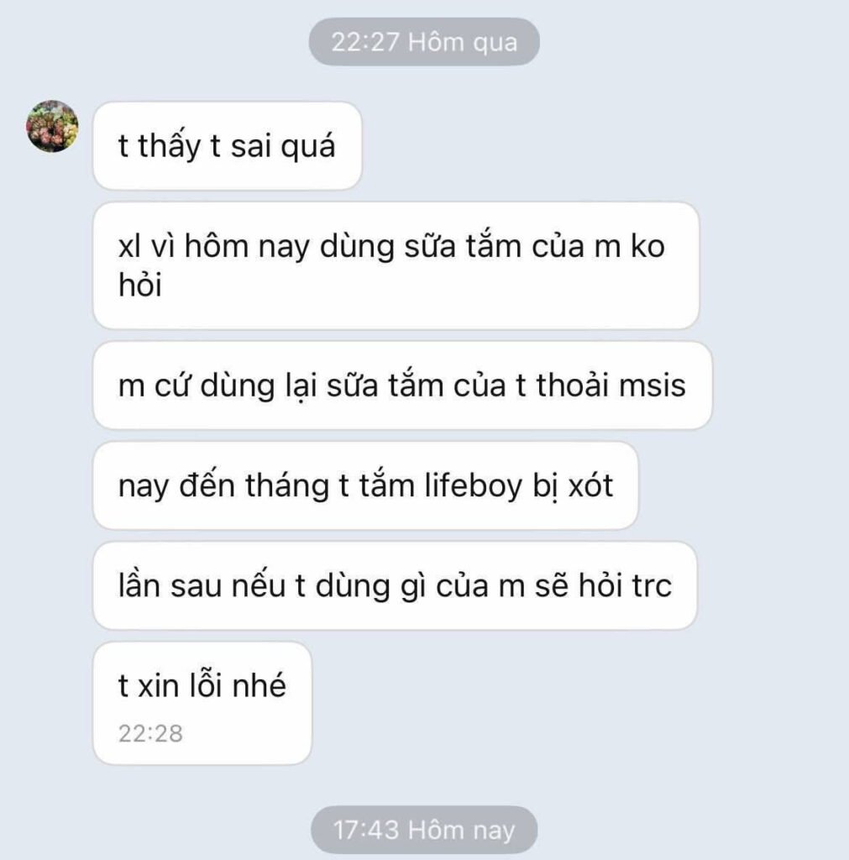This screenshot has width=849, height=860.
Task: Click the word "msis" ending the third message
Action: tap(652, 385)
